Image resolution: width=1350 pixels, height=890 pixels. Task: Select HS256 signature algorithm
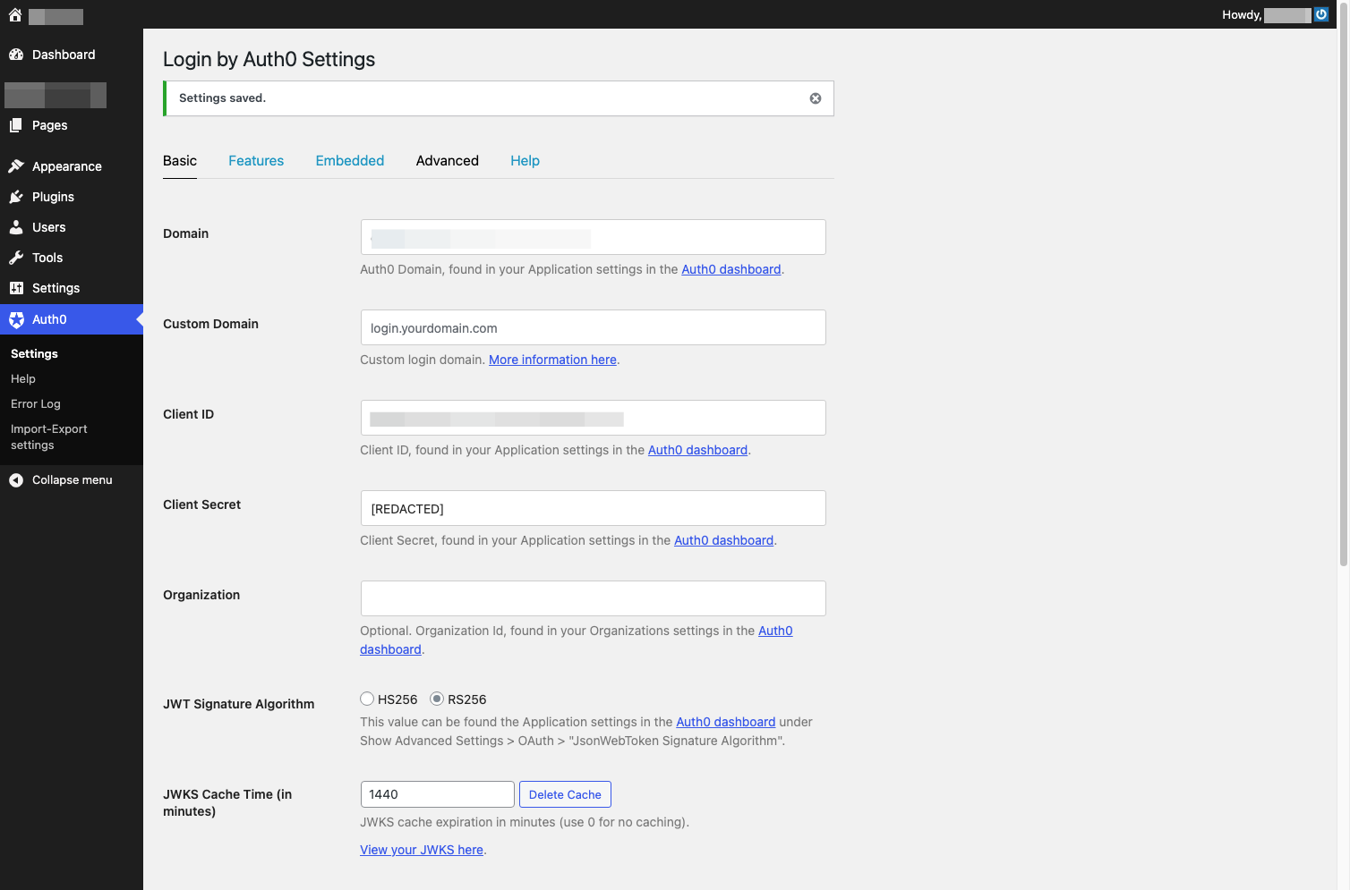(x=367, y=699)
